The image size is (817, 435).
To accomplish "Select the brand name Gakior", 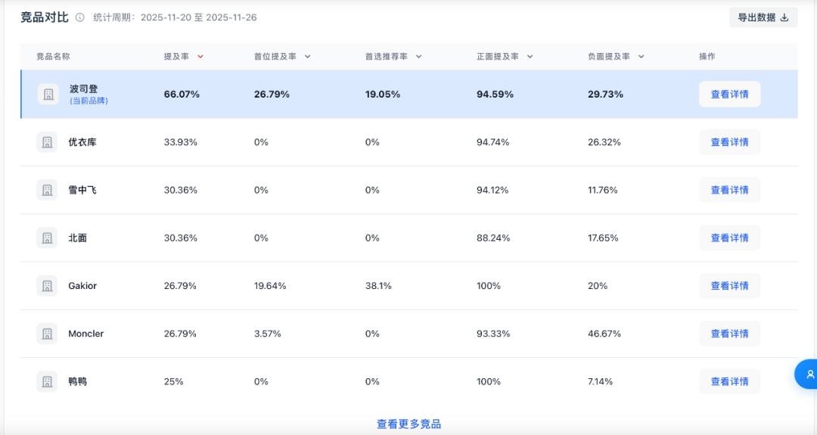I will tap(82, 286).
